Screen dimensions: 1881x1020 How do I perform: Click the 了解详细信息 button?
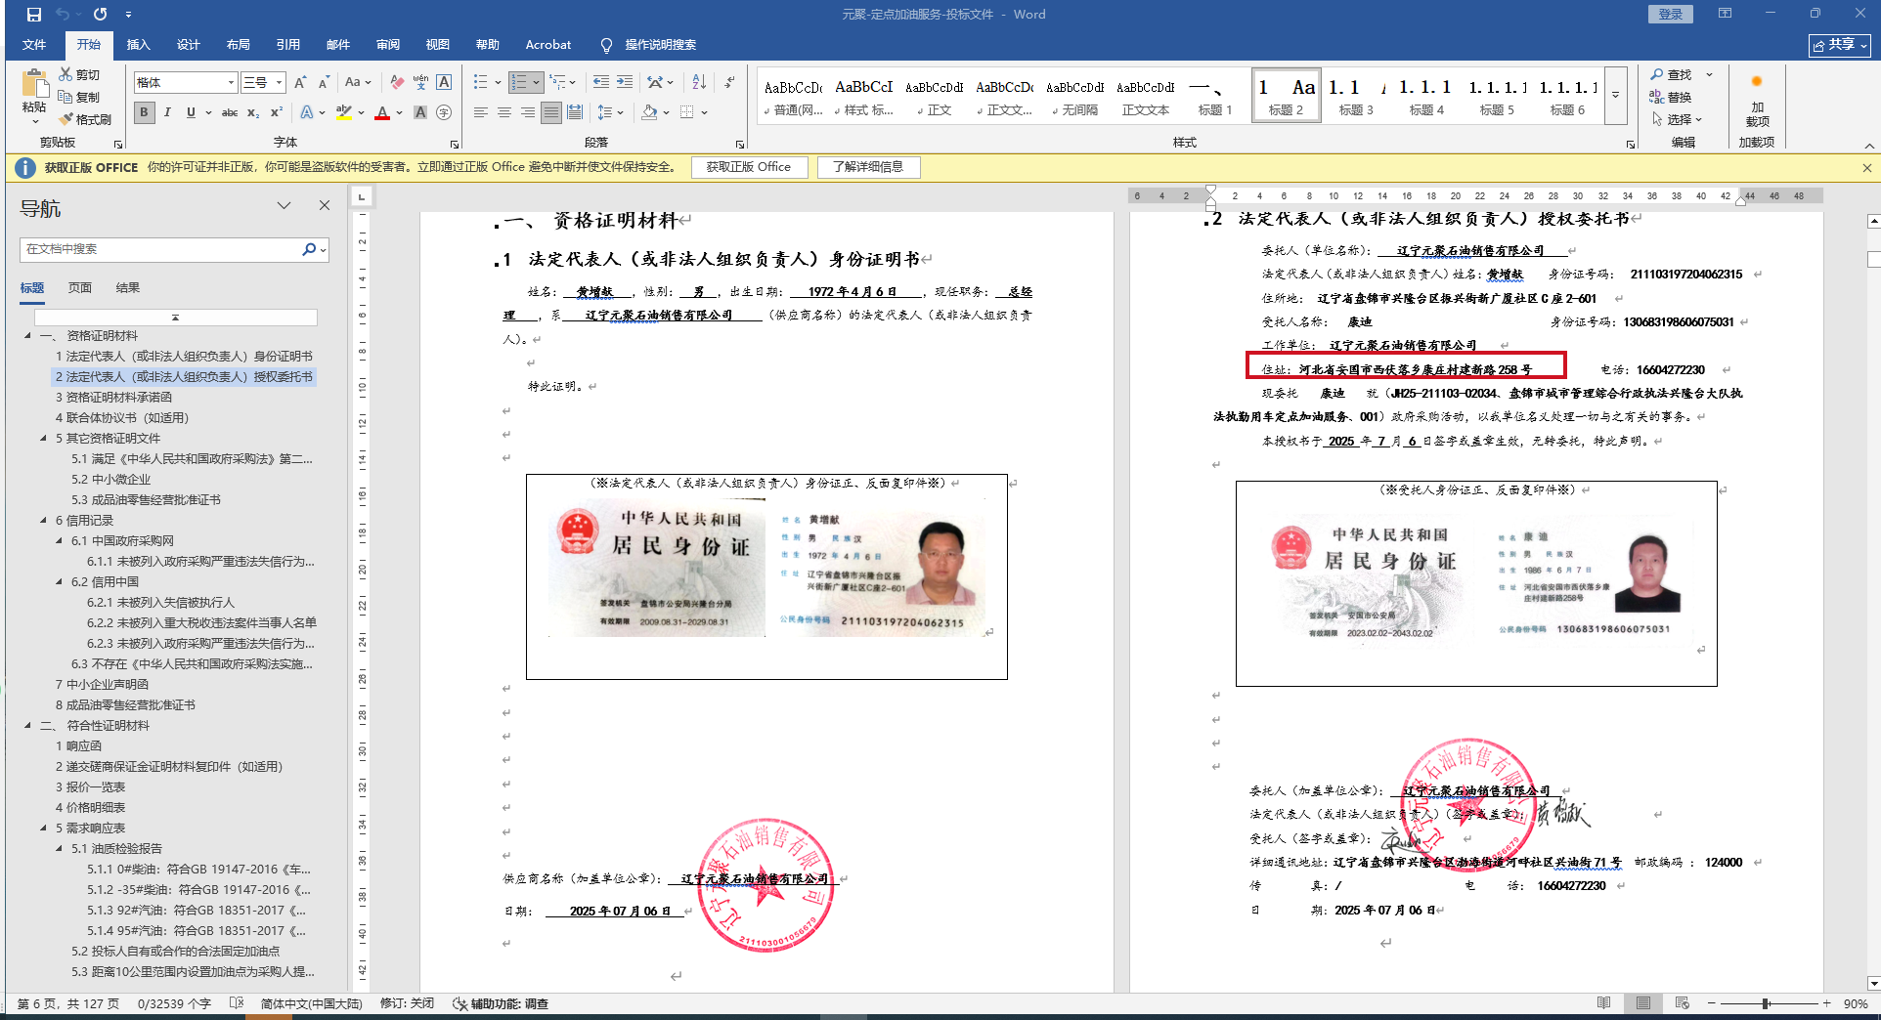868,167
